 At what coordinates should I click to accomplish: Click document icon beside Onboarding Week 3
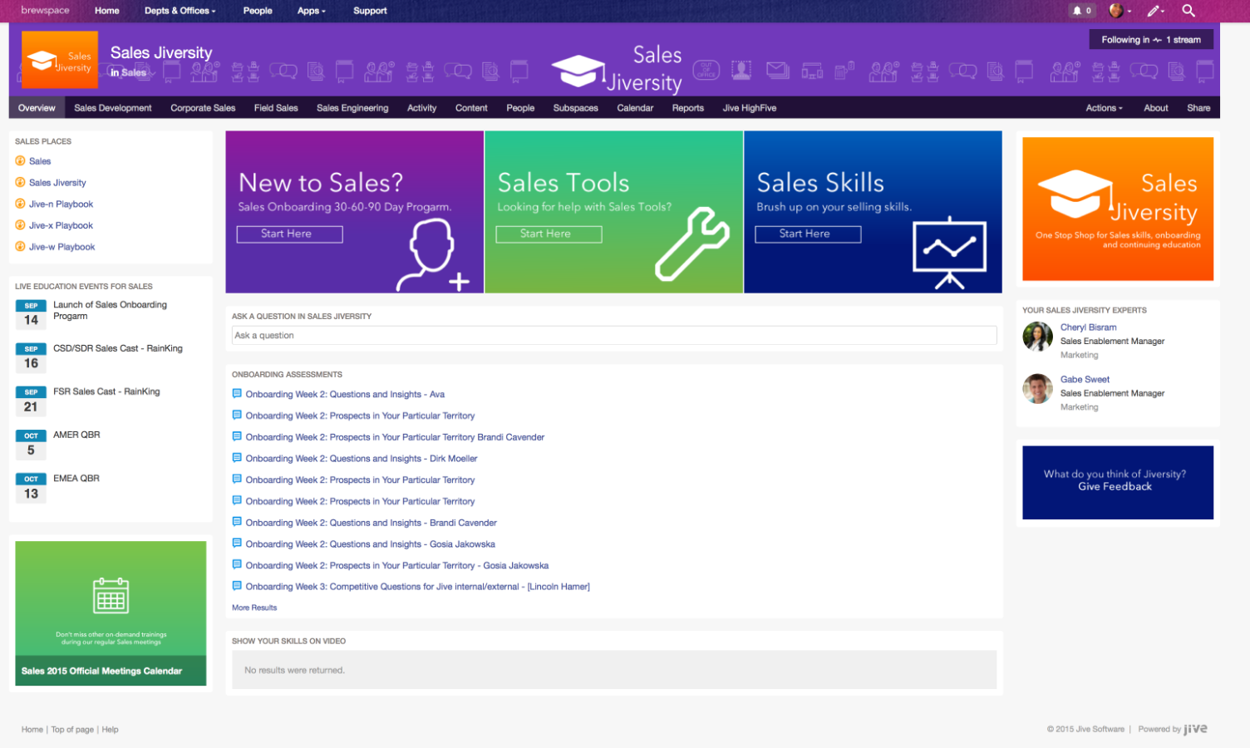[x=237, y=586]
